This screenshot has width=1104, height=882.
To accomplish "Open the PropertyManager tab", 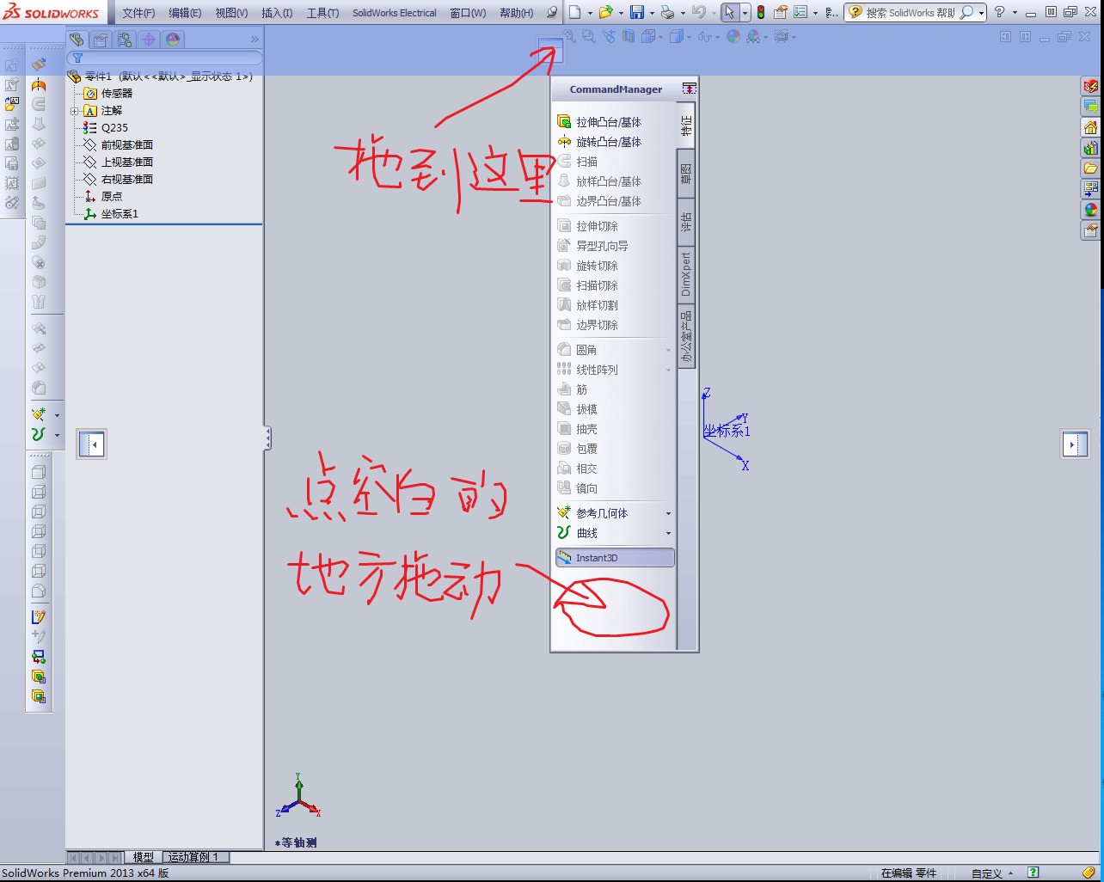I will [x=101, y=40].
